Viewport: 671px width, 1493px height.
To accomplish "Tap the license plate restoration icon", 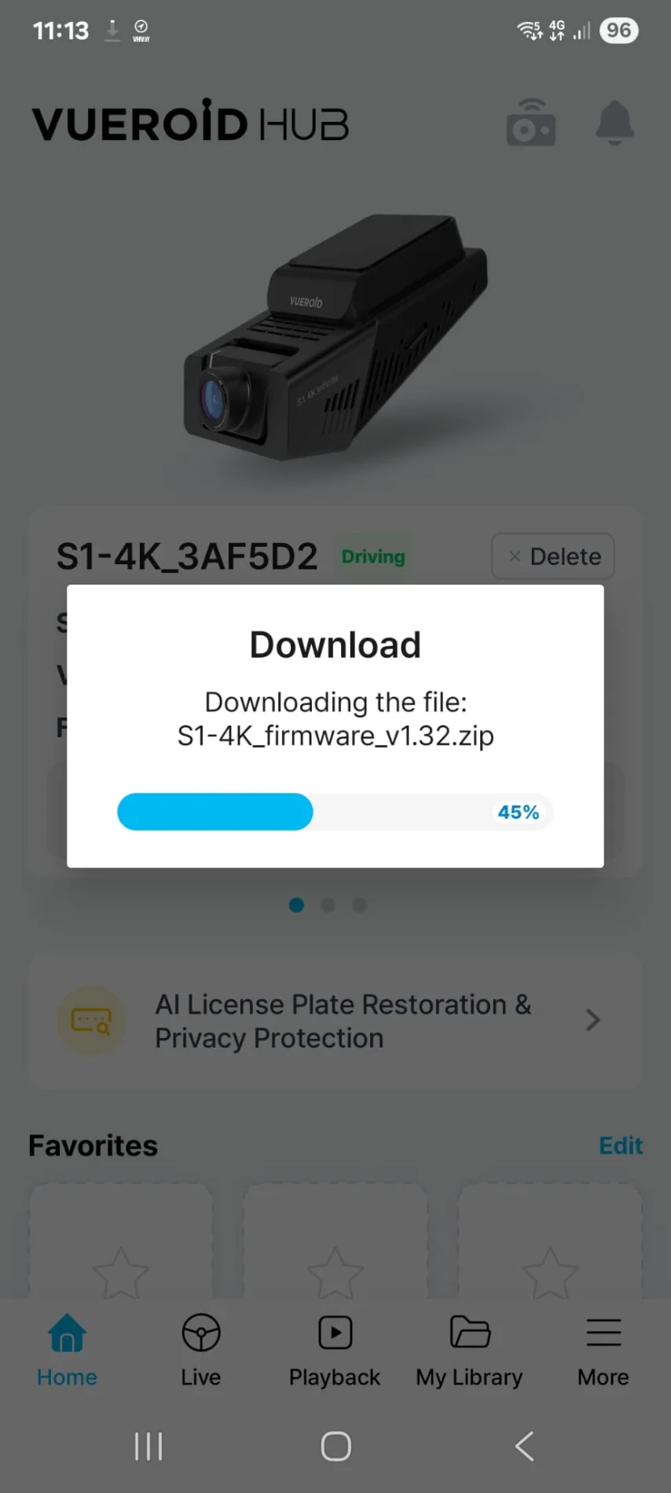I will pos(91,1021).
